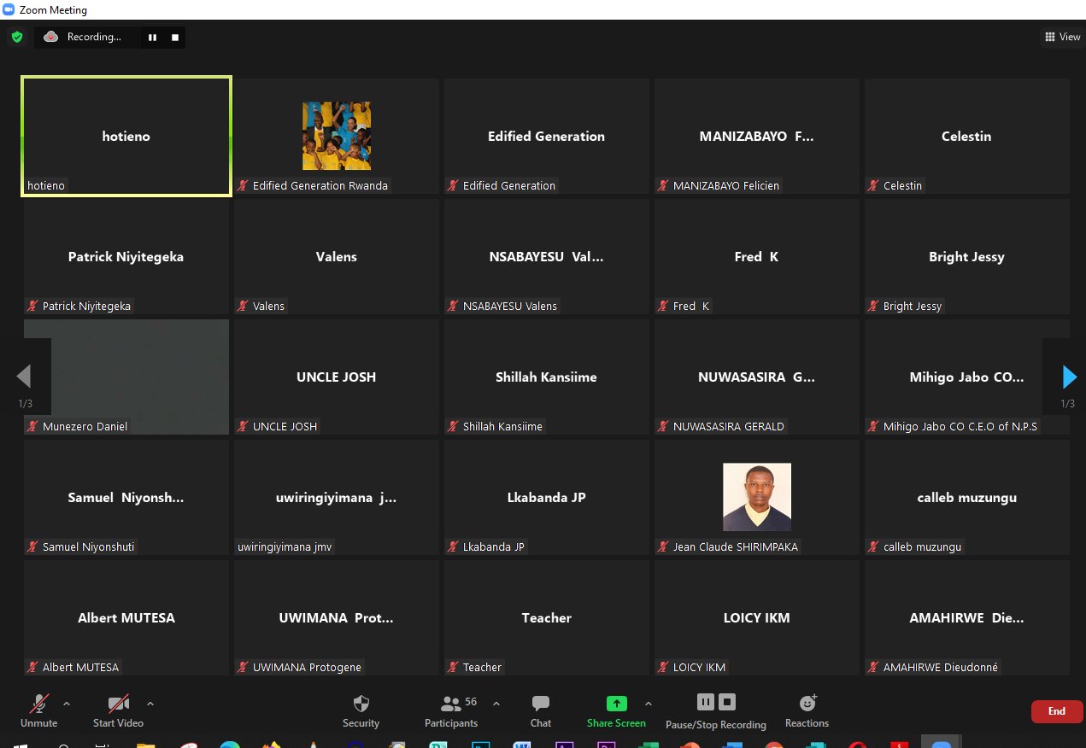Open the Reactions panel

tap(807, 710)
